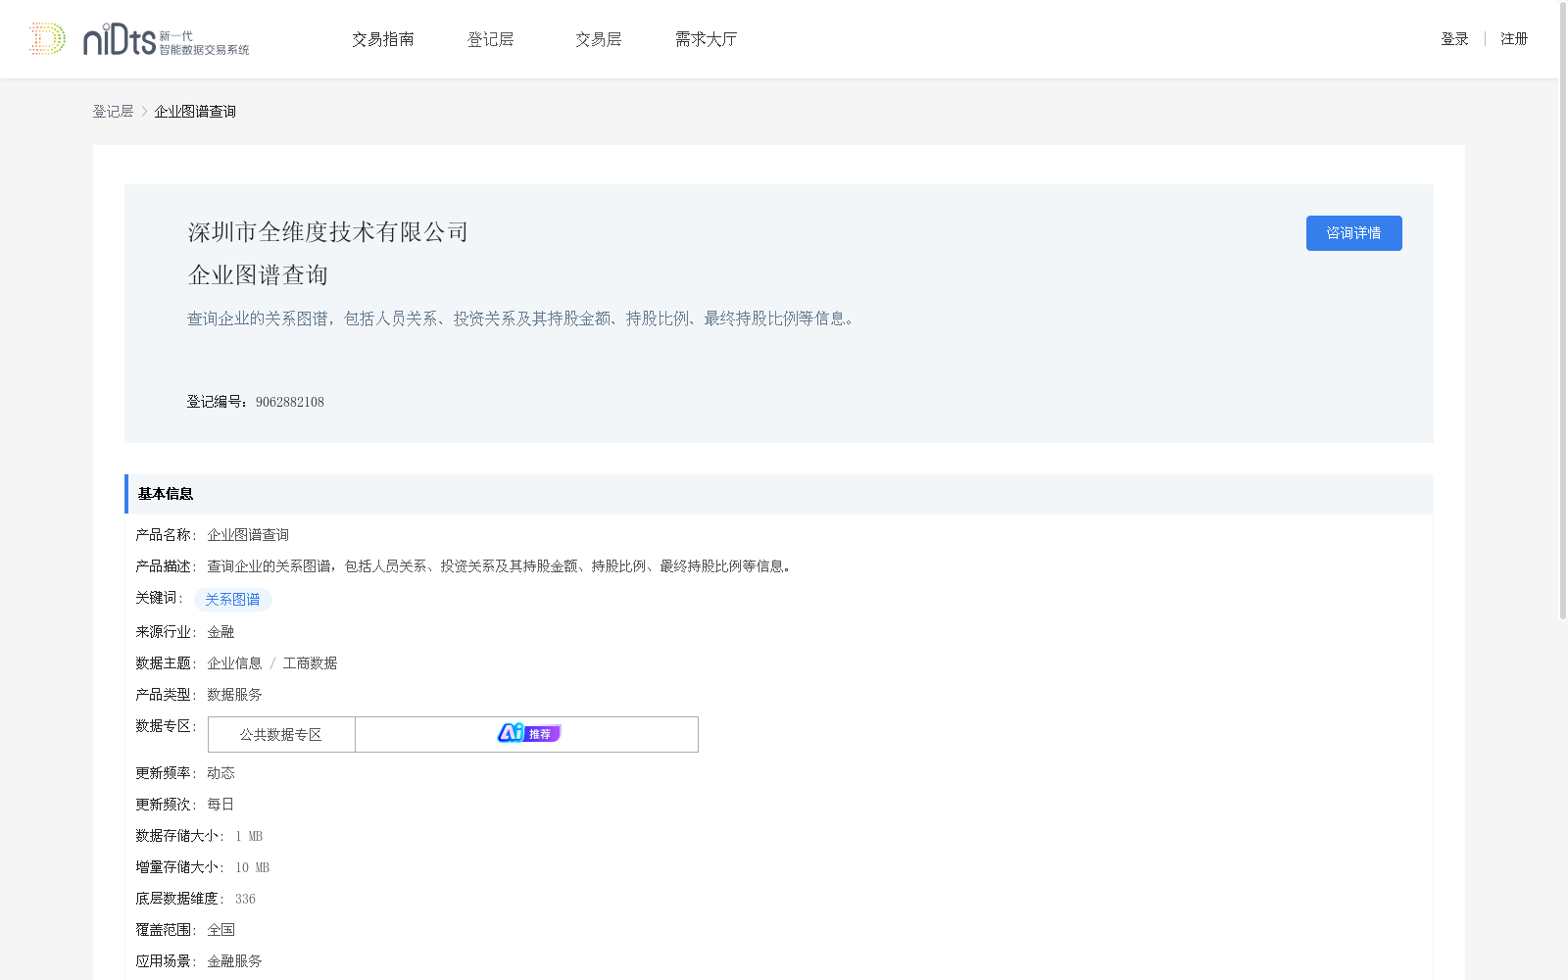
Task: Click the 动态 update frequency value
Action: [x=220, y=773]
